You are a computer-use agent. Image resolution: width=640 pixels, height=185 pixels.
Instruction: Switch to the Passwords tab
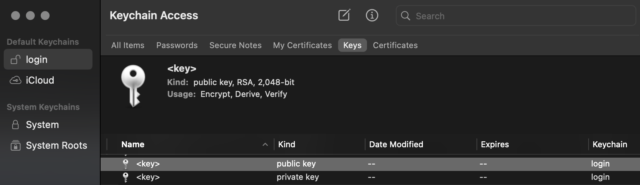point(177,45)
